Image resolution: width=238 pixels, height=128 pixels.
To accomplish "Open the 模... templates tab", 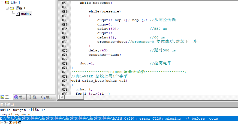I will tap(47, 97).
